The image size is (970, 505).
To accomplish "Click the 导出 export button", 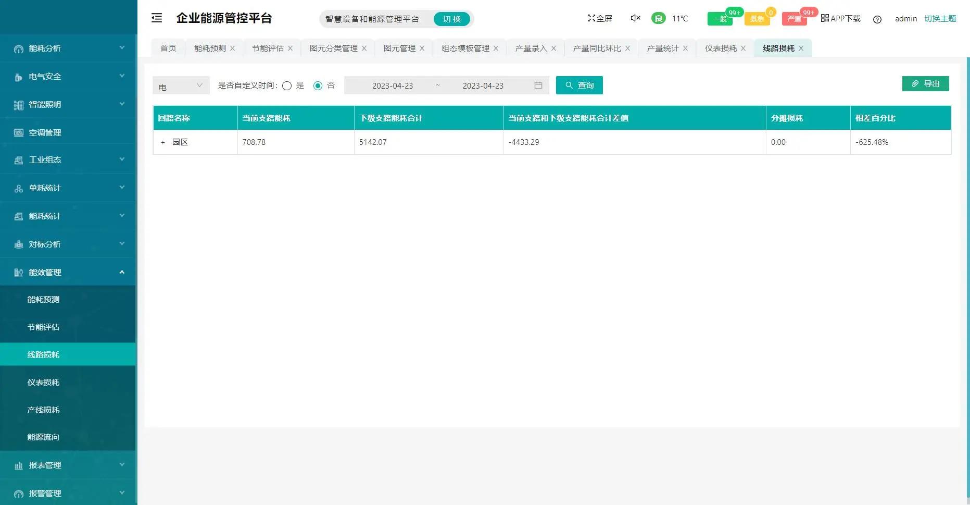I will [x=925, y=83].
